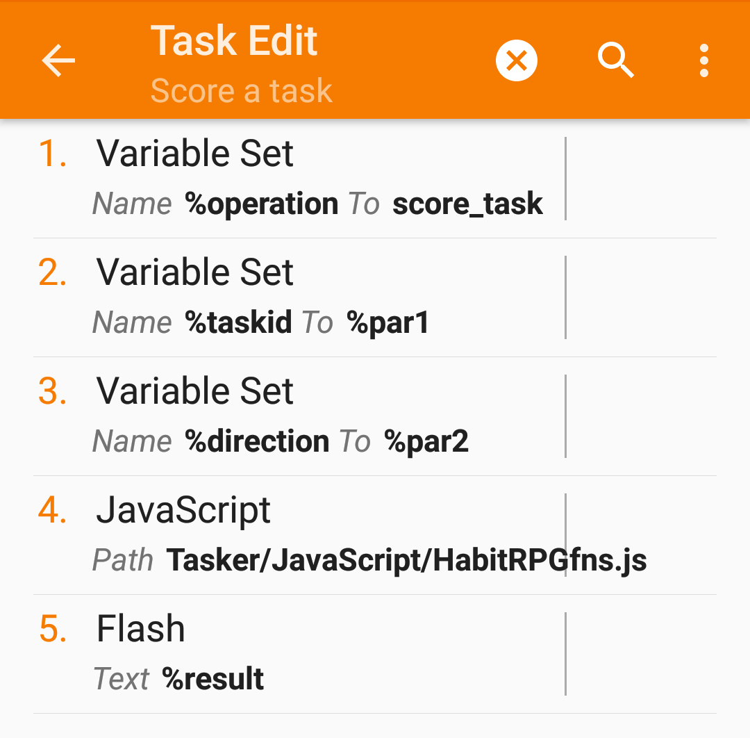
Task: Select step number 4 label
Action: coord(53,511)
